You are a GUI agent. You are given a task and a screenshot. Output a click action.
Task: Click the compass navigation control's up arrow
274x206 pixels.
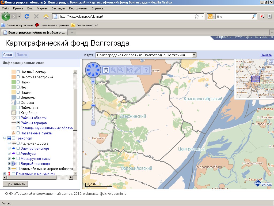pyautogui.click(x=93, y=65)
